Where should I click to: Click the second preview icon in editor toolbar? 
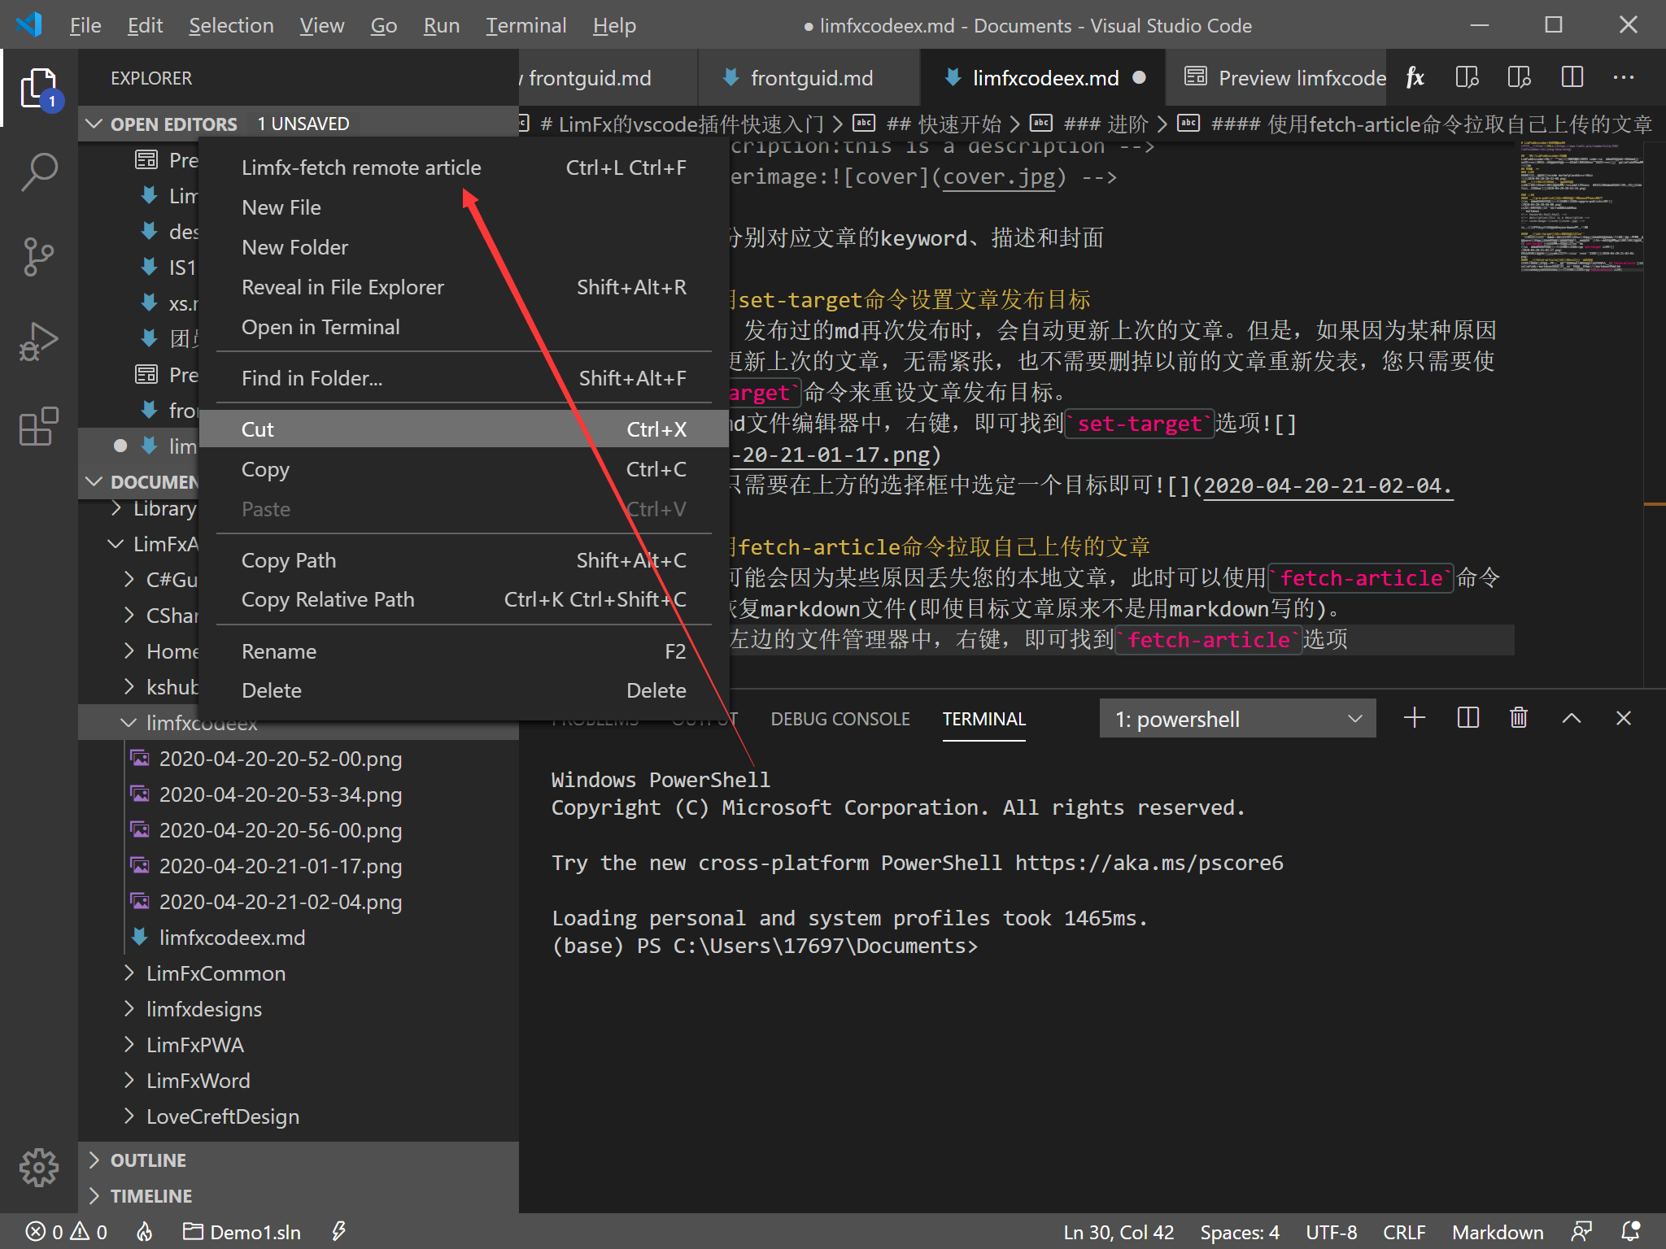[1519, 77]
